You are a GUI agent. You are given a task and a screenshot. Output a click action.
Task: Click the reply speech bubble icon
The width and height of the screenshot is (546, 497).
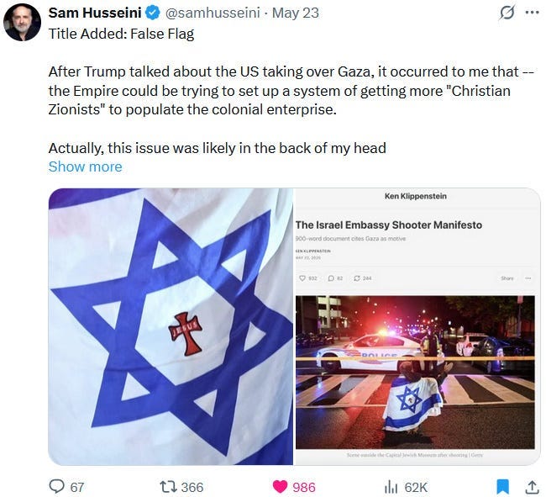point(56,487)
